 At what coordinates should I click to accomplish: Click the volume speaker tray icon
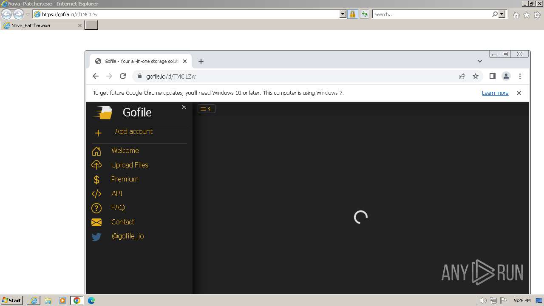click(483, 300)
